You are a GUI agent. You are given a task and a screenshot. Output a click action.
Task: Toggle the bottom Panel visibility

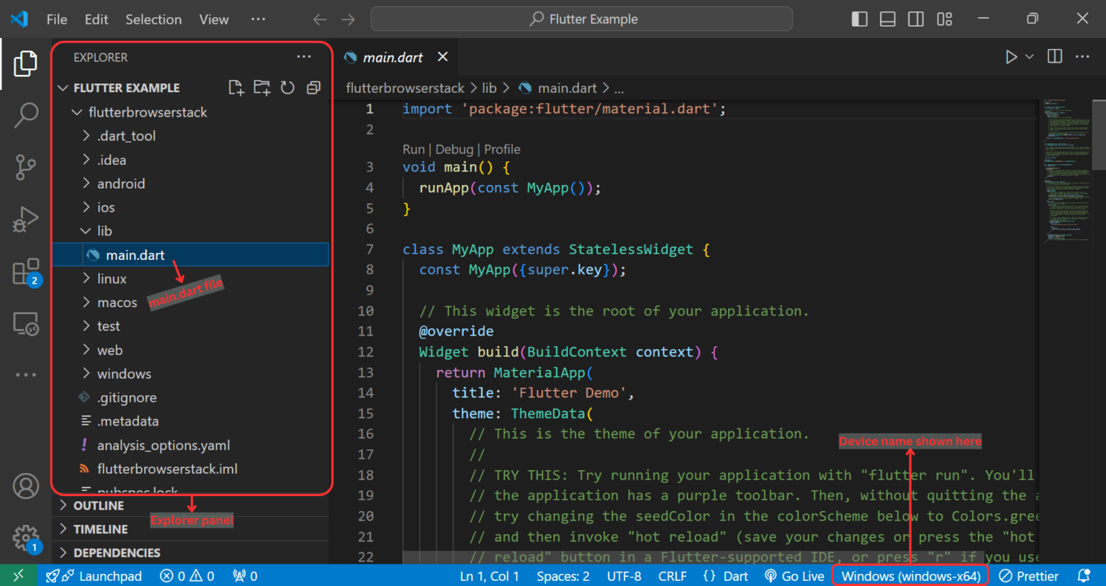pyautogui.click(x=887, y=19)
